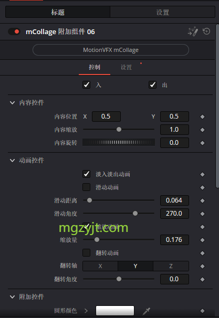Image resolution: width=219 pixels, height=318 pixels.
Task: Uncheck the 入 checkbox
Action: 87,85
